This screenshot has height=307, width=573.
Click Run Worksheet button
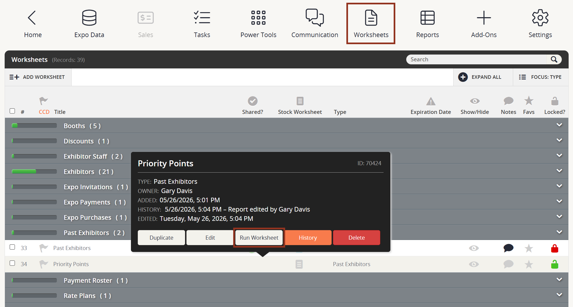[259, 237]
